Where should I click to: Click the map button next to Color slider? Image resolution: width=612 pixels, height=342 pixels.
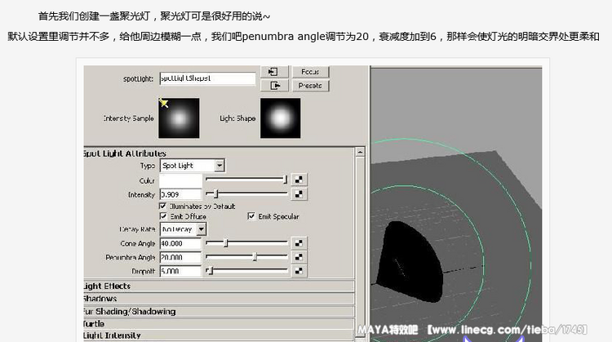point(299,179)
